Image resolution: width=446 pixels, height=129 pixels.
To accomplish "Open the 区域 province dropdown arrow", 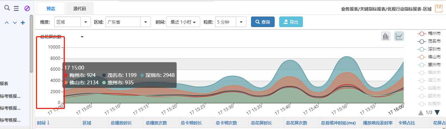I will click(x=146, y=22).
